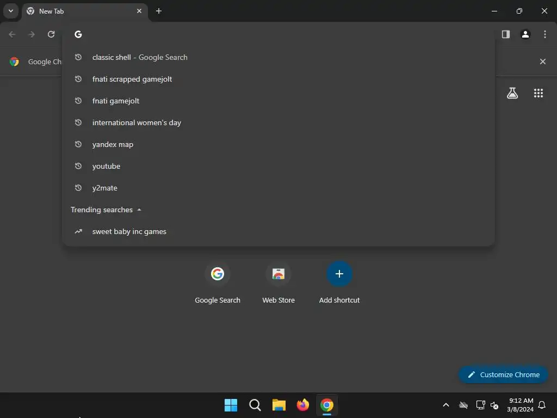Open the side panel icon
Screen dimensions: 557x418
click(x=506, y=34)
